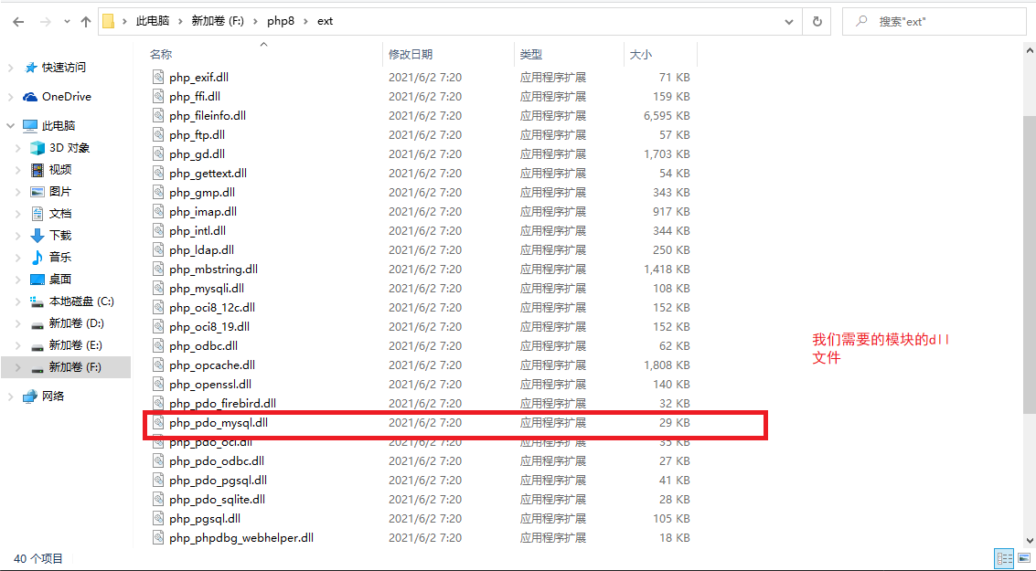This screenshot has width=1036, height=571.
Task: Collapse the This PC (此电脑) tree node
Action: pos(10,126)
